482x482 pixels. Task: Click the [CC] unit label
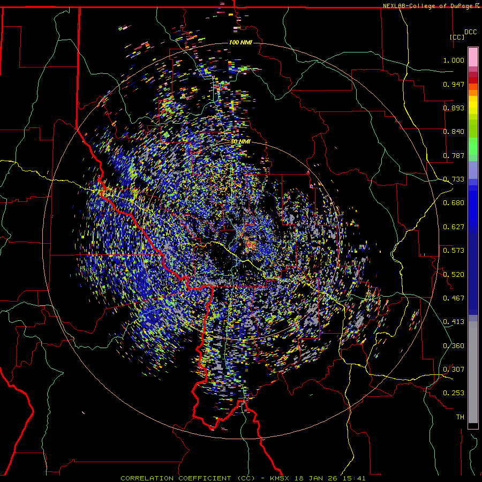pyautogui.click(x=457, y=37)
